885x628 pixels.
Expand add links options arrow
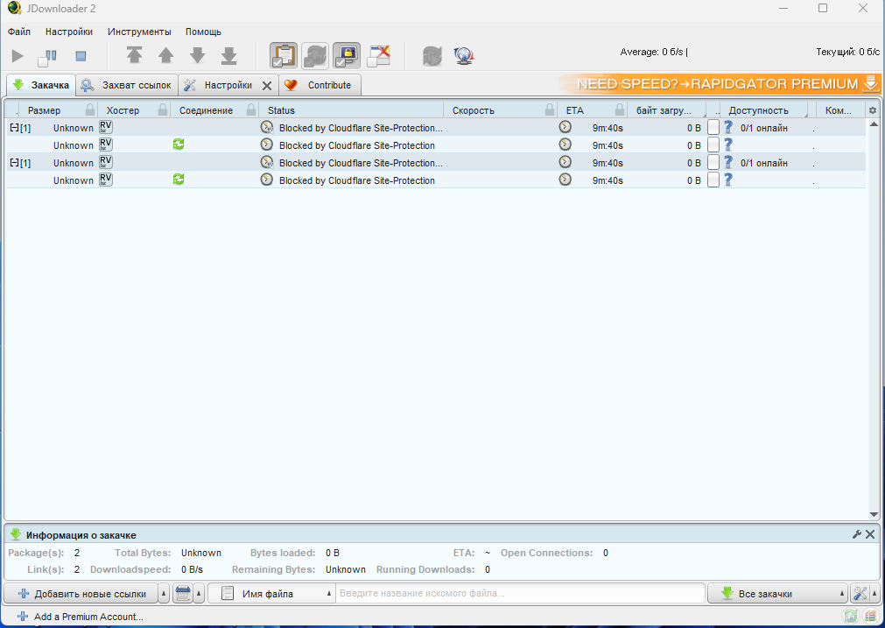pyautogui.click(x=165, y=594)
